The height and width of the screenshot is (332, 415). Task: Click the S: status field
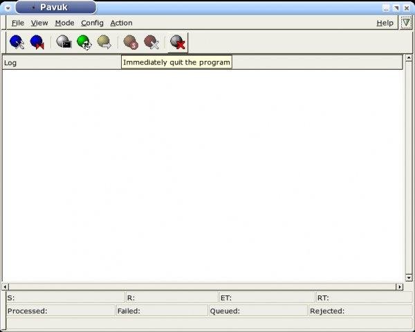(x=65, y=297)
